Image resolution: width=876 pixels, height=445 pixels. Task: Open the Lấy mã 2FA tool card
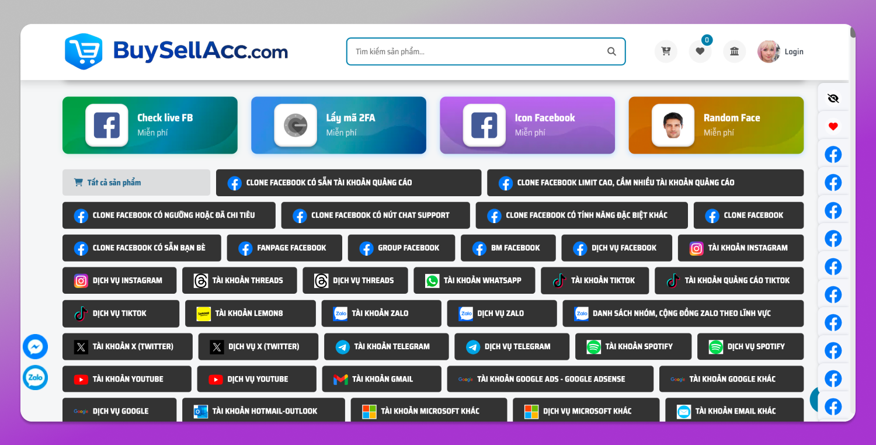[x=339, y=125]
